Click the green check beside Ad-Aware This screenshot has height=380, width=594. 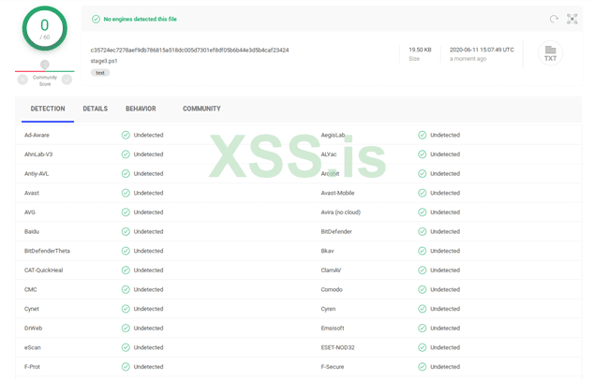(x=126, y=135)
